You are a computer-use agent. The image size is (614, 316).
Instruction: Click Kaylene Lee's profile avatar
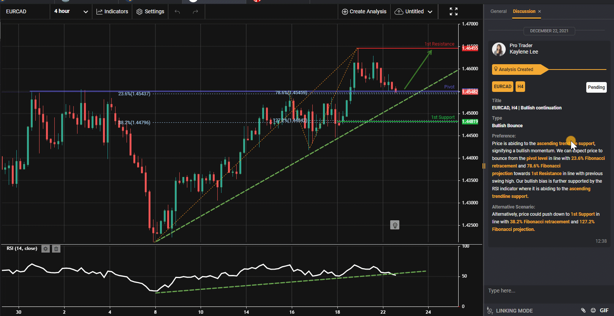pyautogui.click(x=499, y=49)
